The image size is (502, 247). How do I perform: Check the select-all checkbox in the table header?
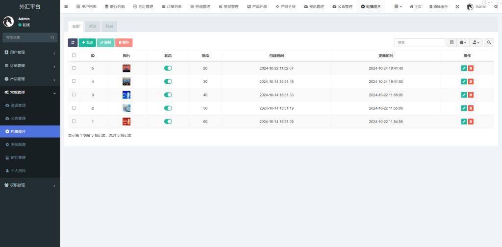pyautogui.click(x=74, y=55)
